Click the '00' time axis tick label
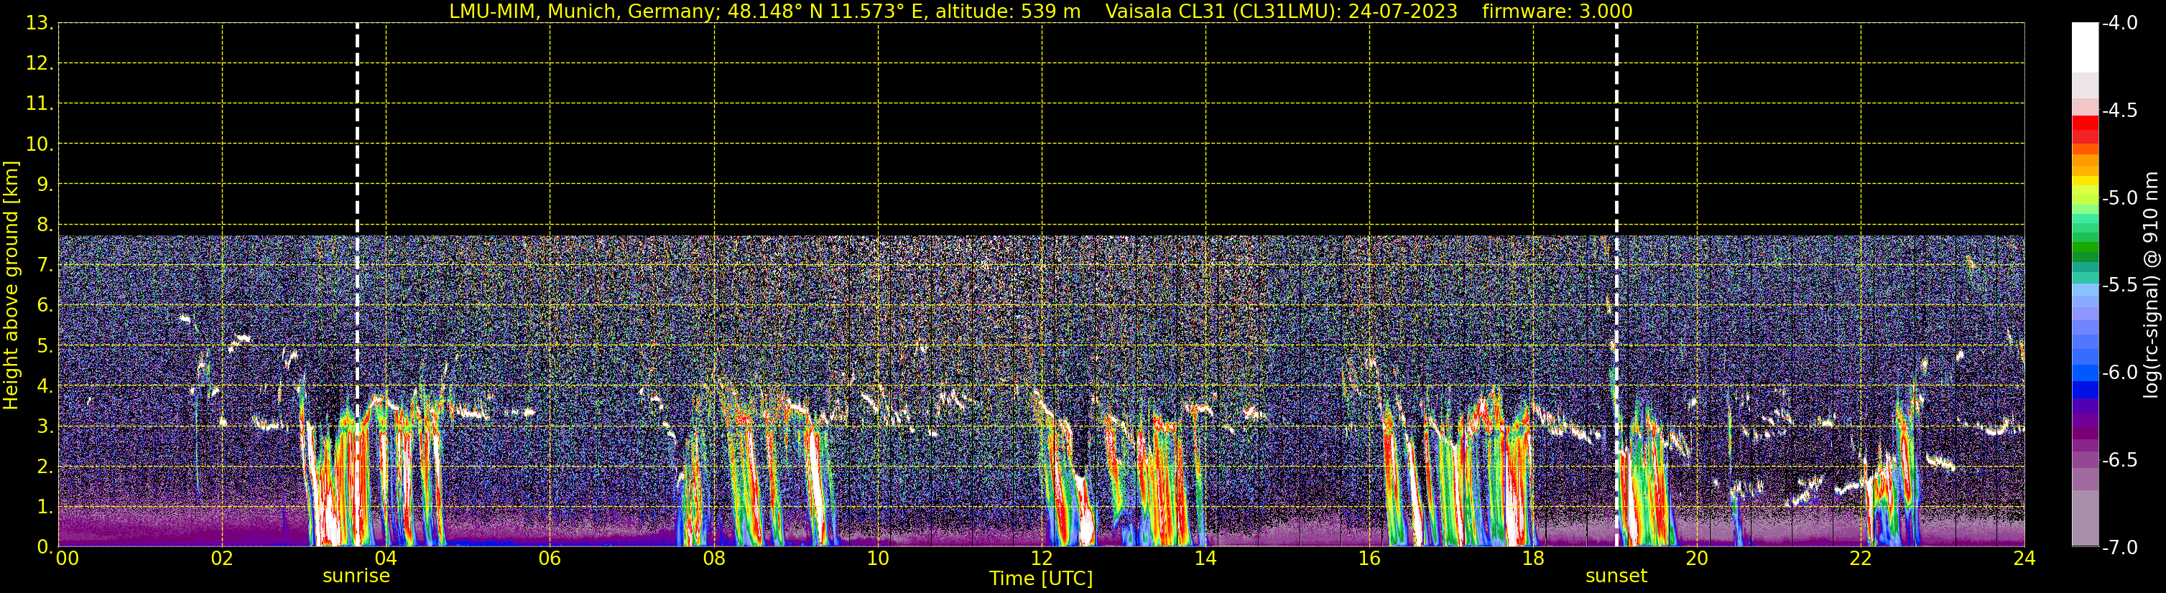2166x593 pixels. 66,559
